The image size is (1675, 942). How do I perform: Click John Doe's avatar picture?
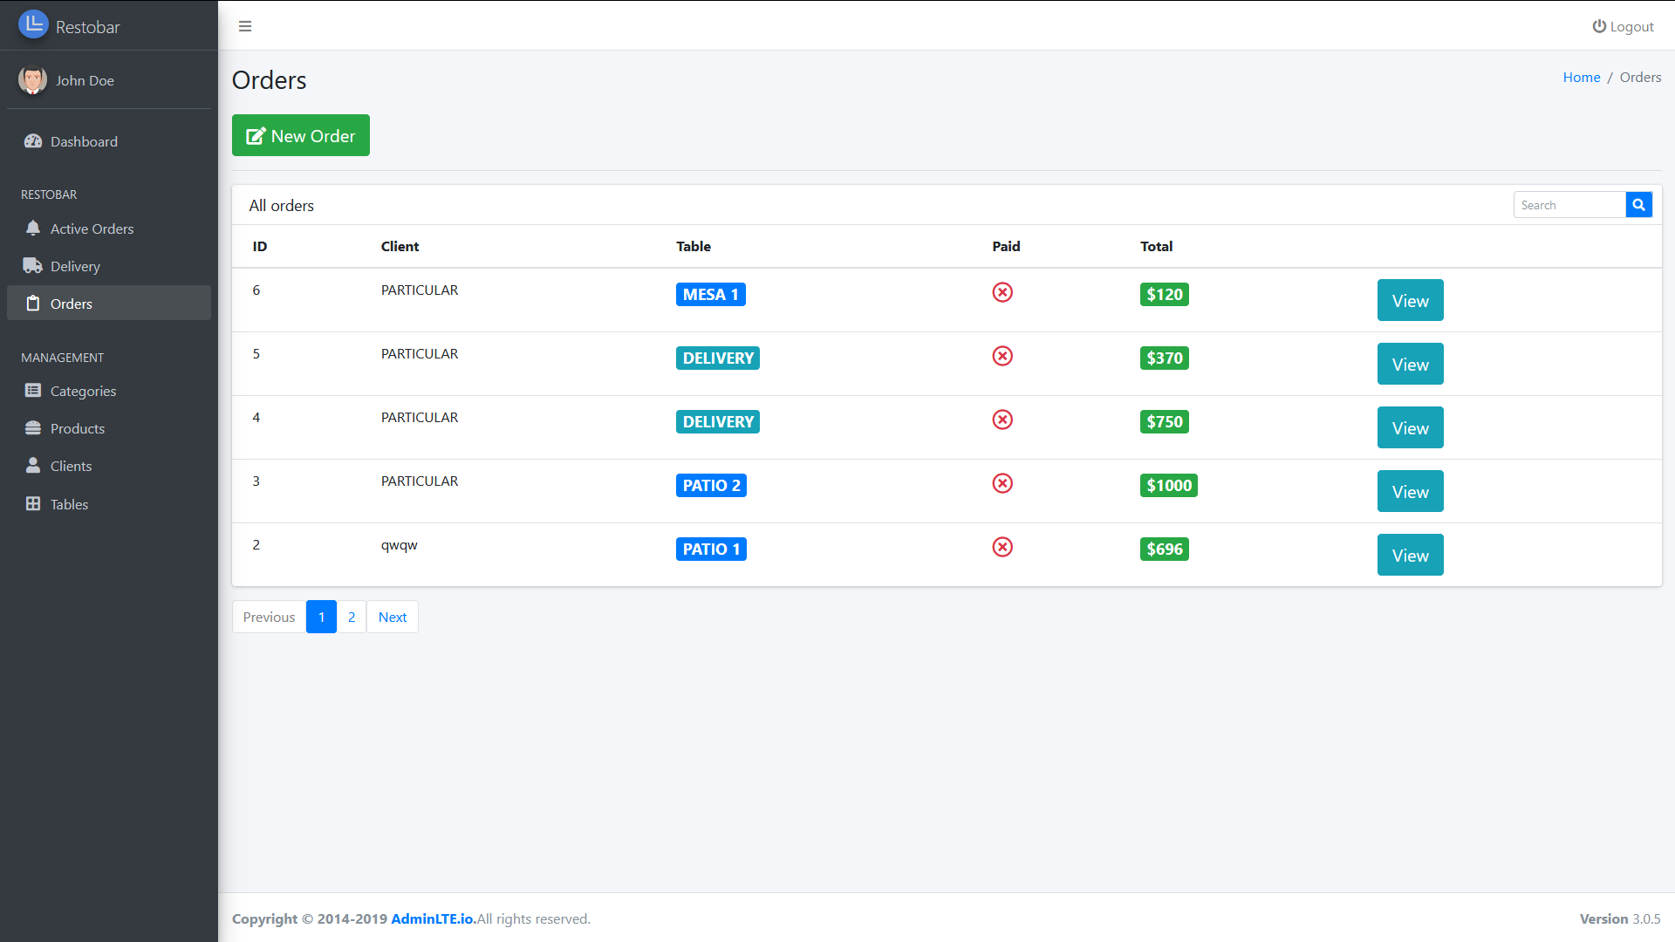tap(33, 80)
